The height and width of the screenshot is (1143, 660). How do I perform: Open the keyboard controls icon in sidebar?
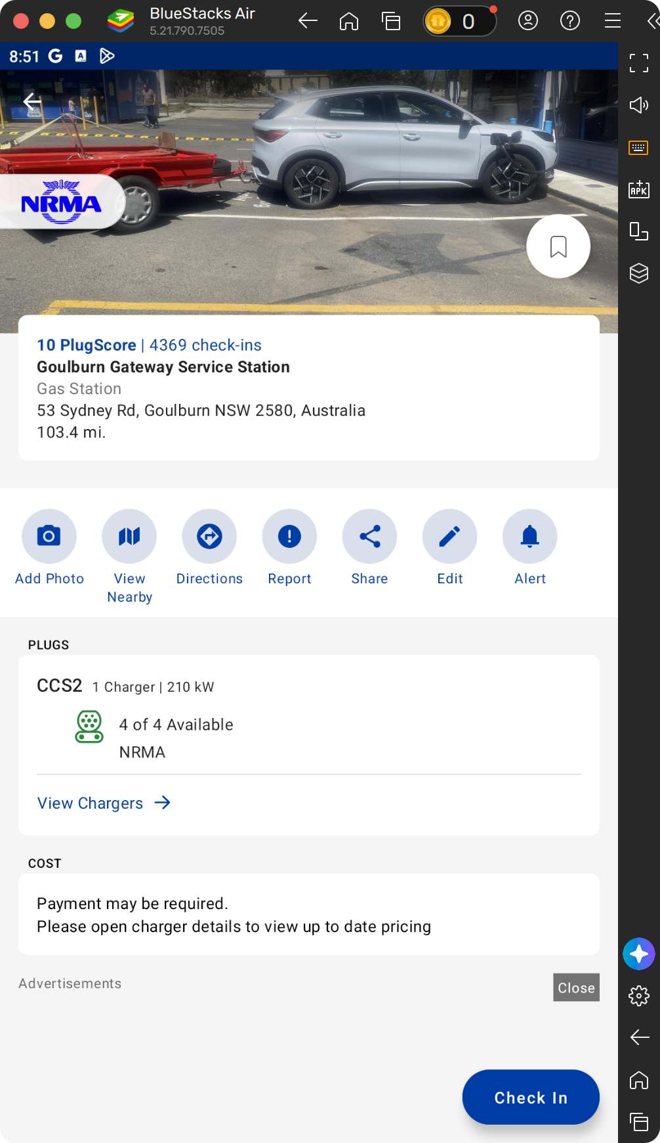pyautogui.click(x=639, y=147)
